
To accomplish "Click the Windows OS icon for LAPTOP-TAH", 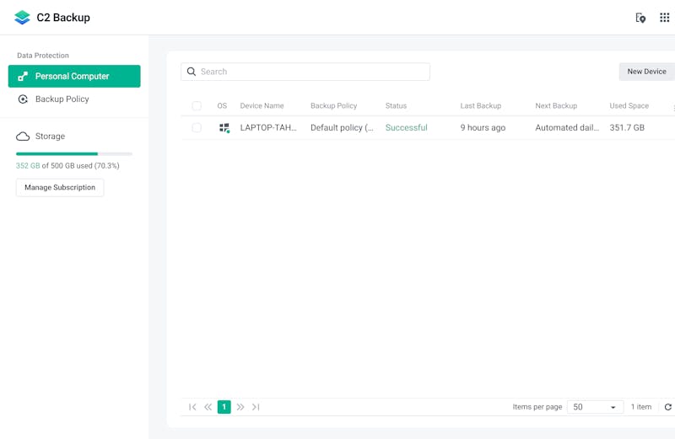I will click(x=224, y=128).
